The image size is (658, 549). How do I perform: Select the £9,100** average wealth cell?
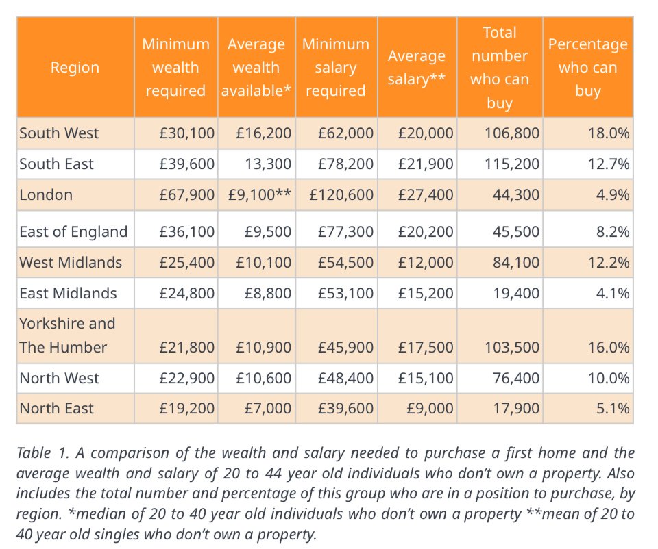pyautogui.click(x=260, y=195)
